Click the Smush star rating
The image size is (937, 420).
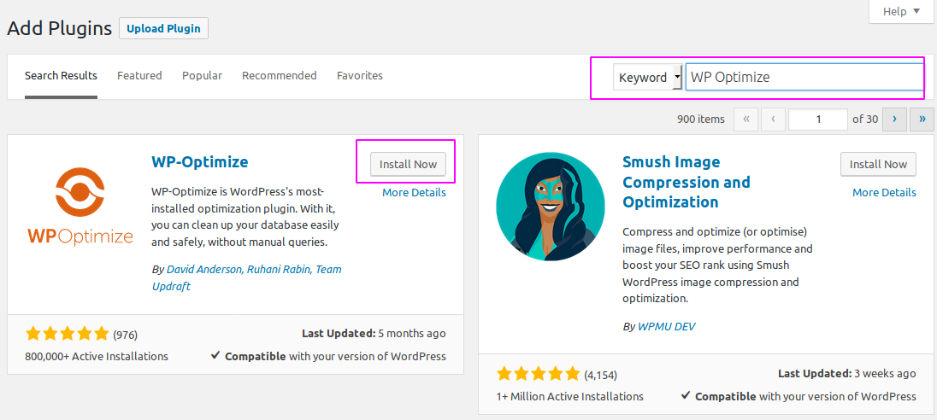point(538,374)
